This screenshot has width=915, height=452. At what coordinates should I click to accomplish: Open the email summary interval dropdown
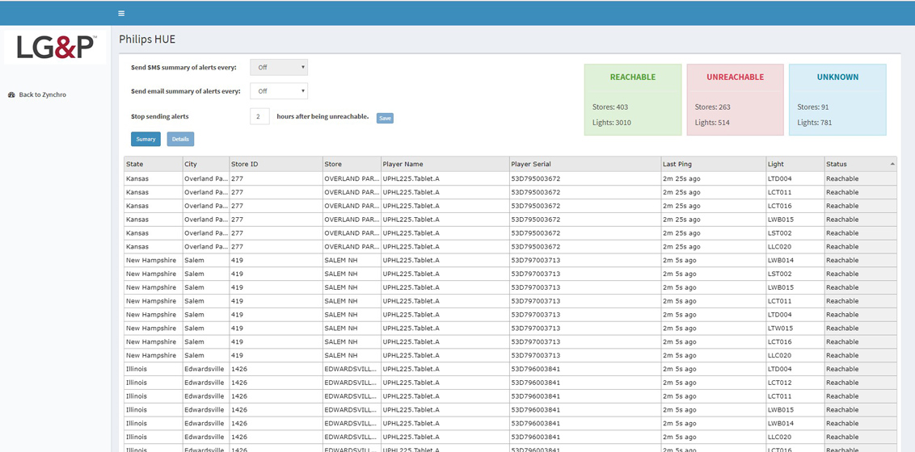279,91
